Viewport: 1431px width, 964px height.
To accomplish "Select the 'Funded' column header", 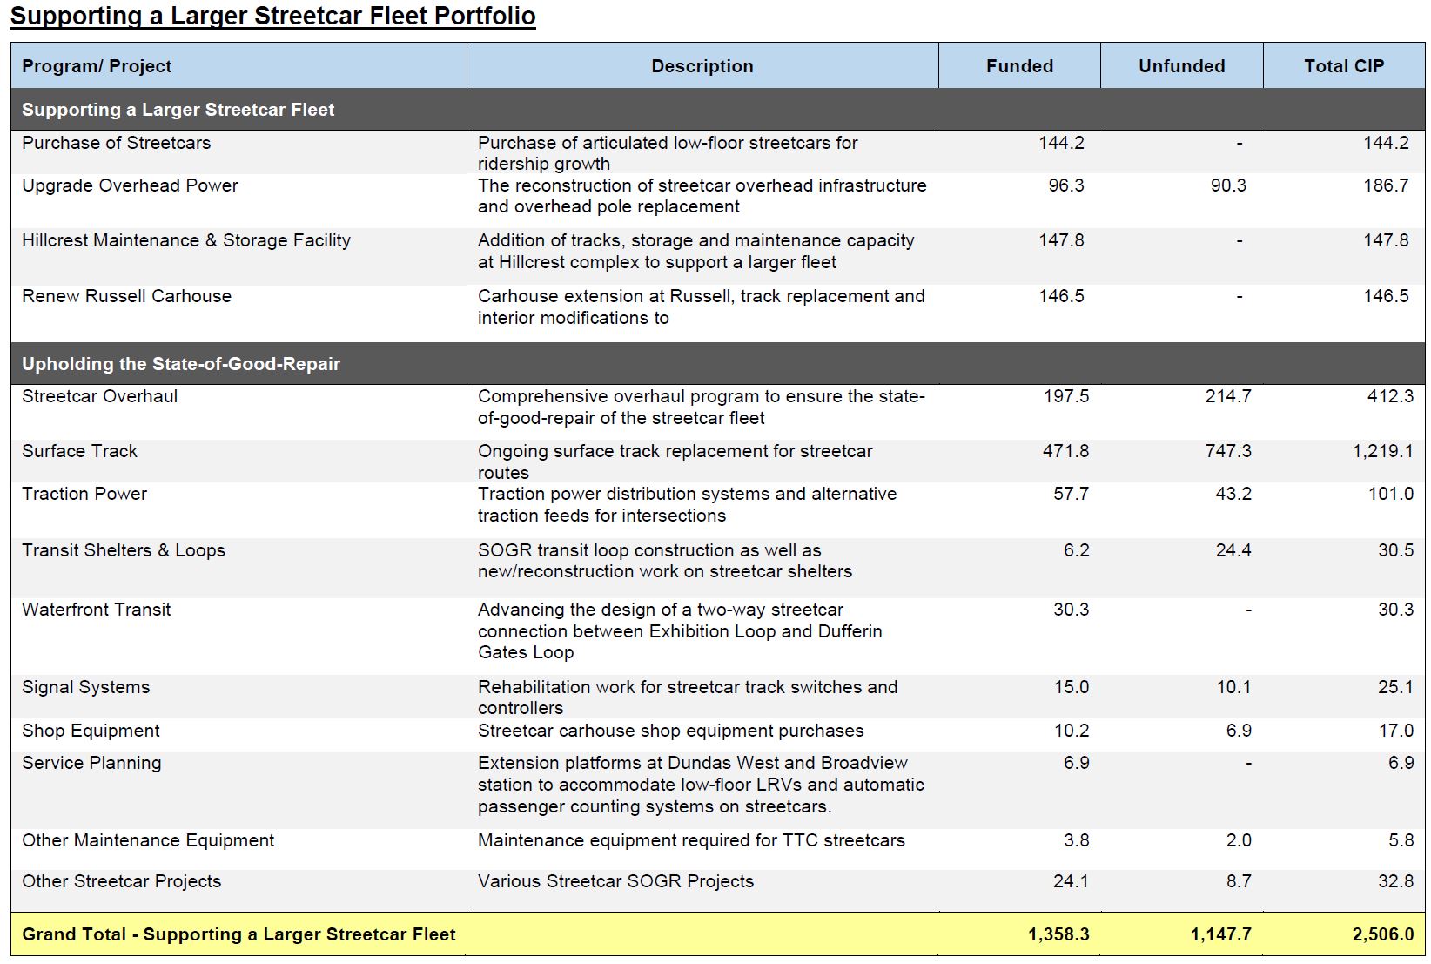I will pos(1019,66).
